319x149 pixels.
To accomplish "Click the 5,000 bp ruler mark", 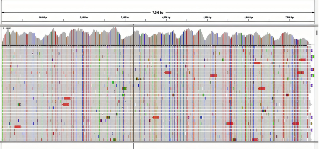I will click(x=208, y=17).
